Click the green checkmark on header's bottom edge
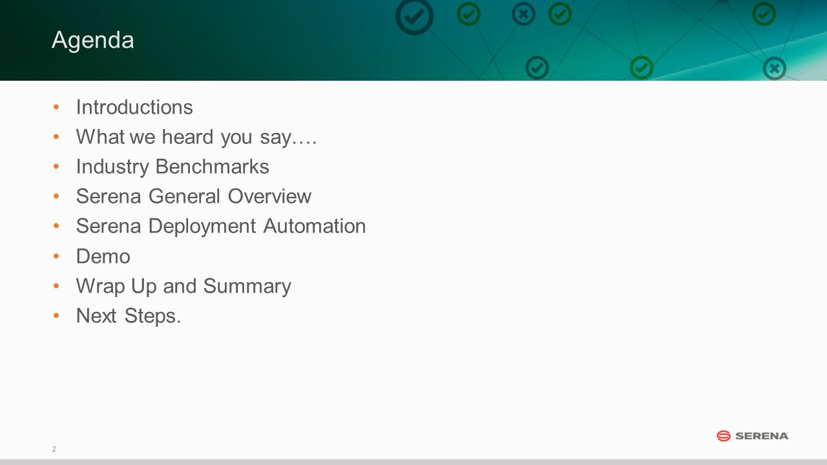Viewport: 827px width, 465px height. coord(642,67)
